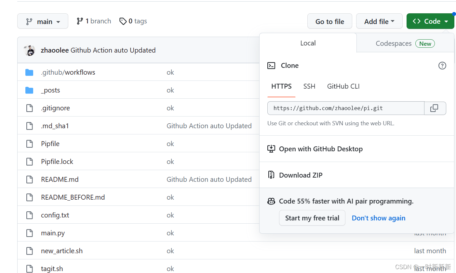The height and width of the screenshot is (273, 456).
Task: Click the Don't show again link
Action: (x=378, y=218)
